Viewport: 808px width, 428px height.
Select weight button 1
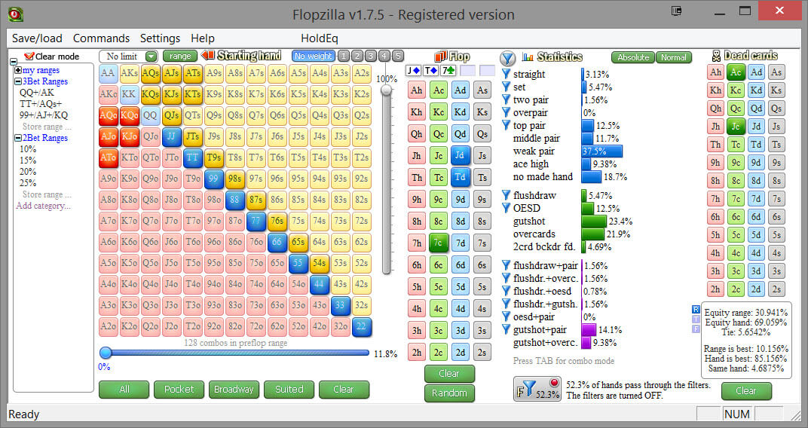pos(344,57)
